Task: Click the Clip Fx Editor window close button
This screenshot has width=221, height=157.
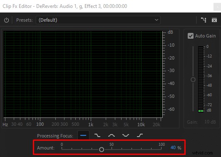Action: coord(217,7)
